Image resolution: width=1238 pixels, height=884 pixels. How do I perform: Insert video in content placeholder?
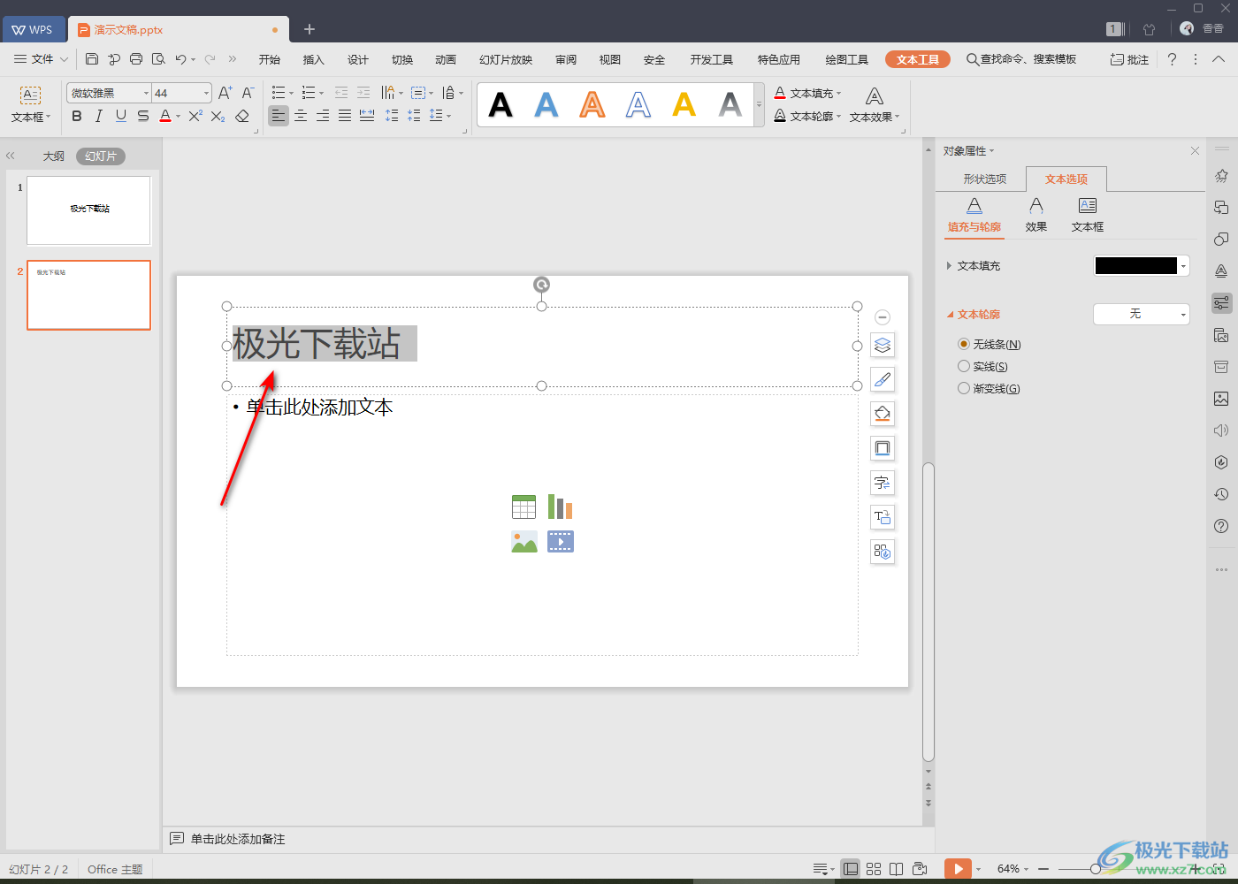click(560, 541)
